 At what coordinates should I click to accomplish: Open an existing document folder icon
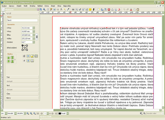pyautogui.click(x=102, y=10)
